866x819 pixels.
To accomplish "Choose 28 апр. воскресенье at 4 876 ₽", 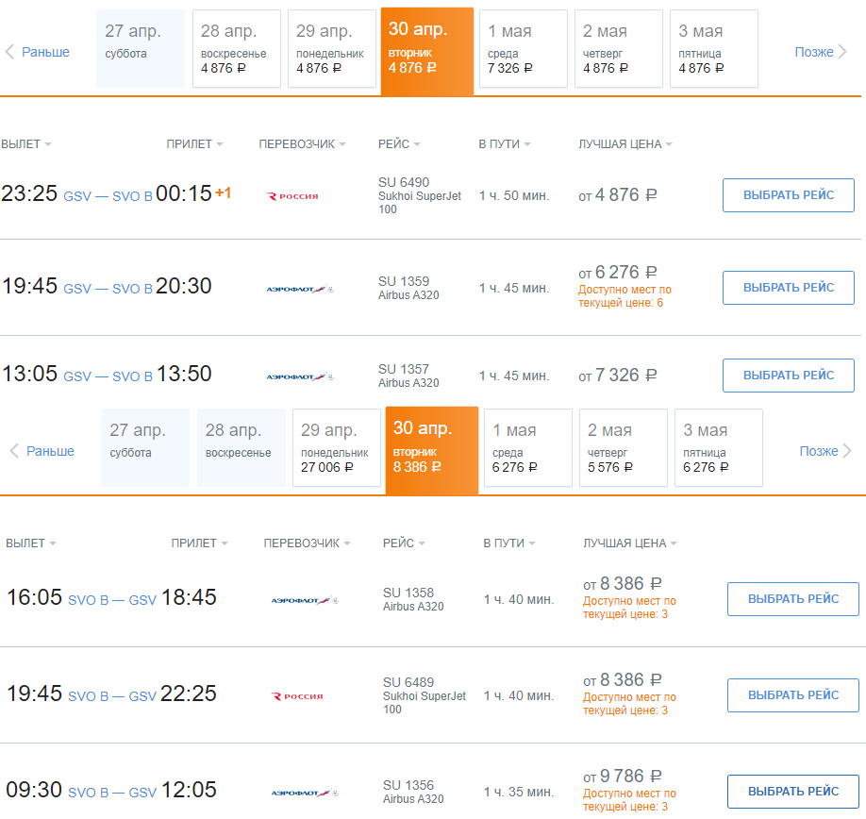I will pos(236,49).
